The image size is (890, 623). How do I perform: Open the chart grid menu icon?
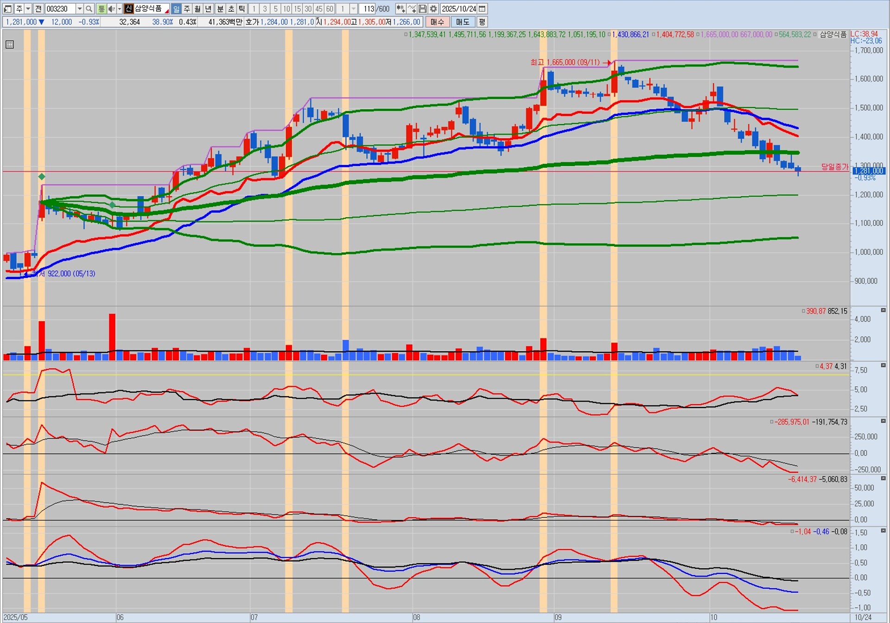point(9,44)
